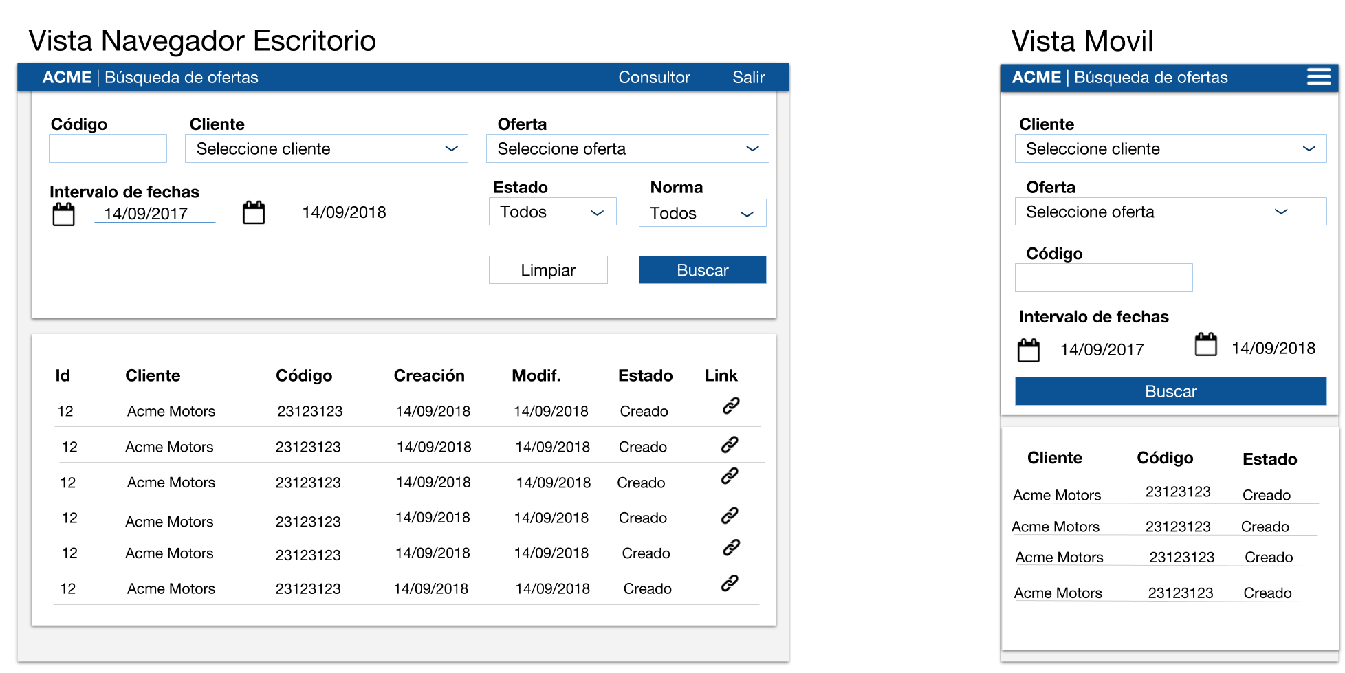The image size is (1345, 673).
Task: Click the desktop end date calendar icon
Action: [254, 212]
